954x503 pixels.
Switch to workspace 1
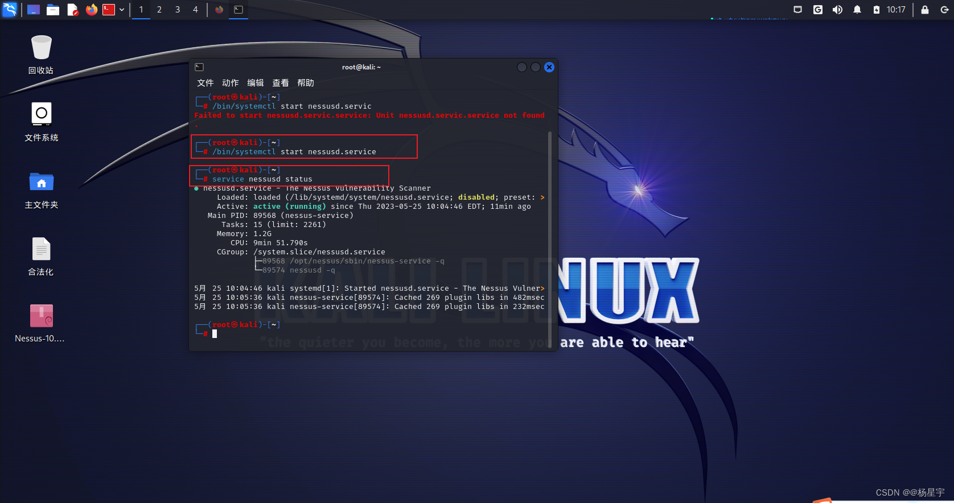pos(141,10)
